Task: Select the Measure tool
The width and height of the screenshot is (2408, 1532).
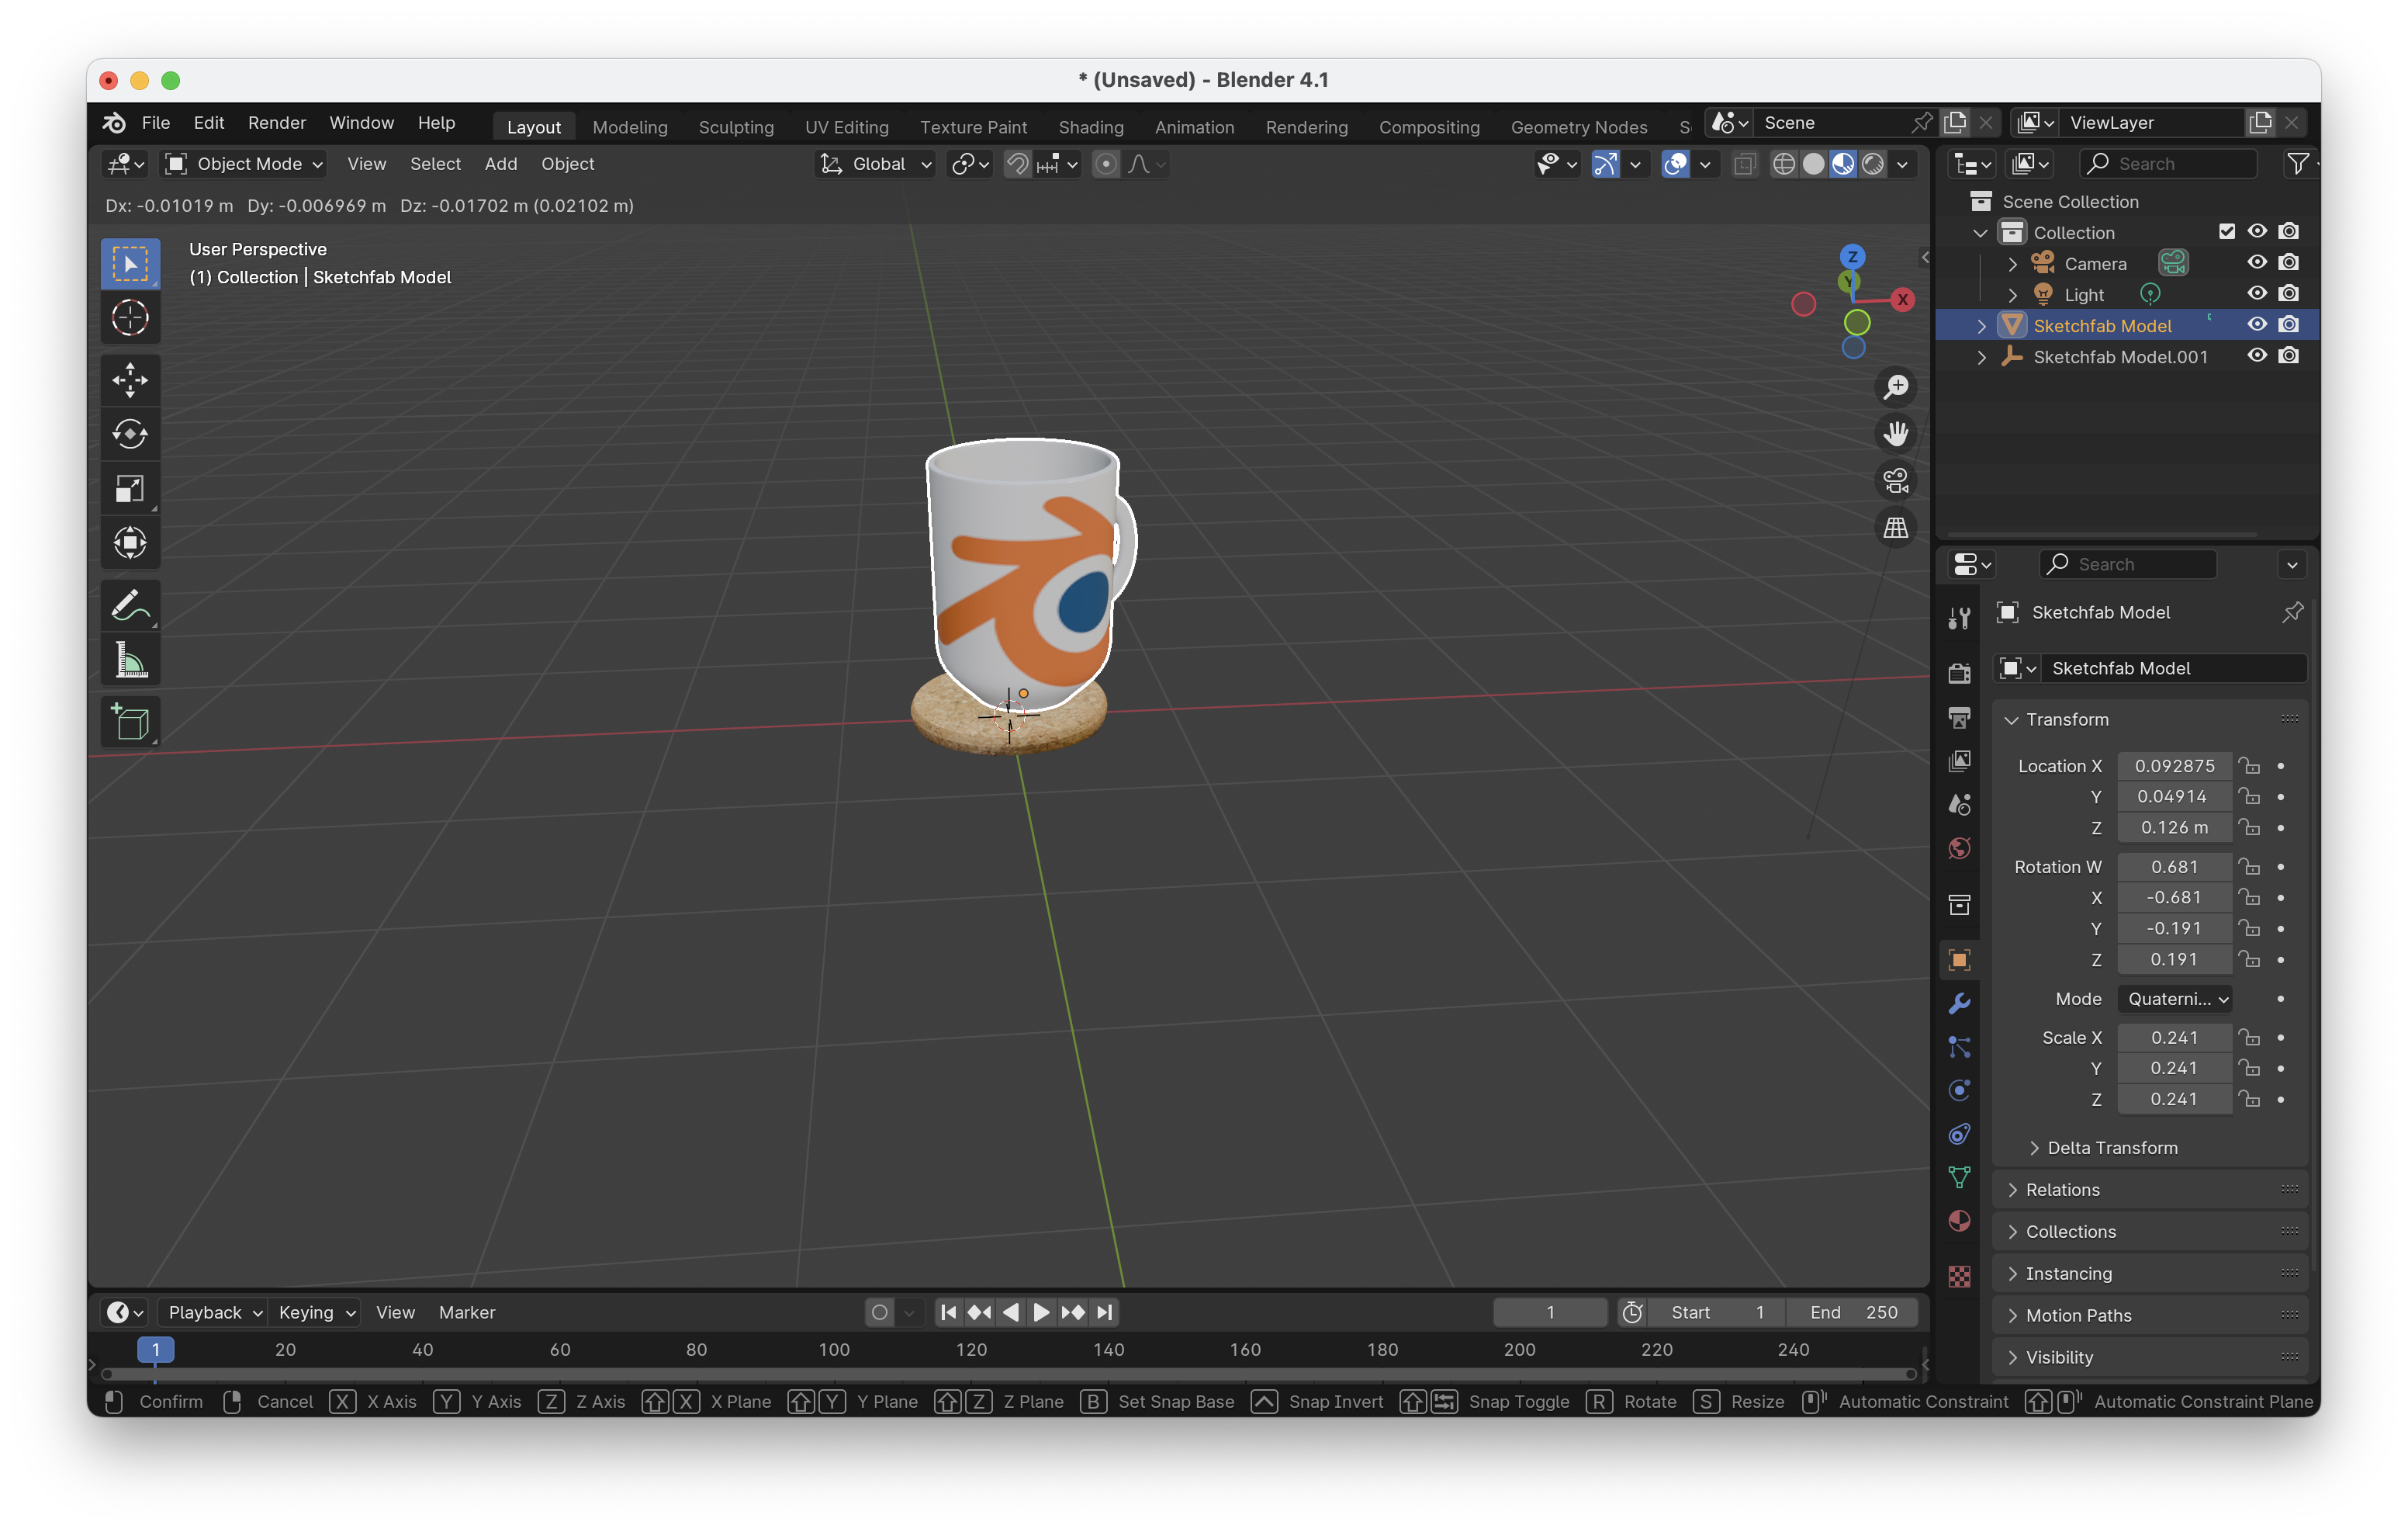Action: (x=130, y=660)
